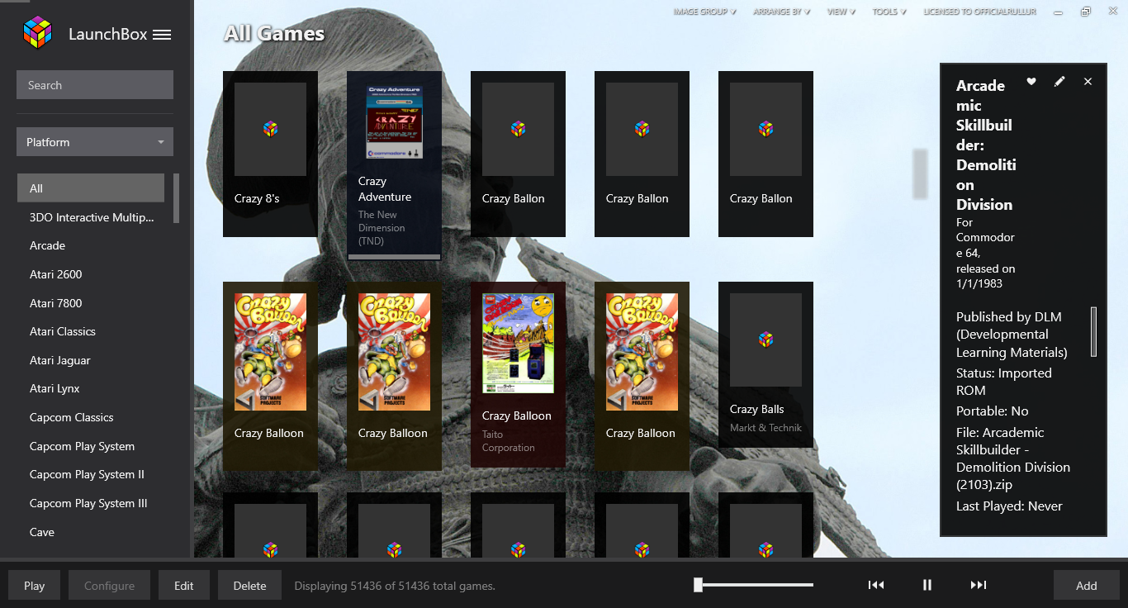This screenshot has height=608, width=1128.
Task: Close the game details panel
Action: click(1088, 81)
